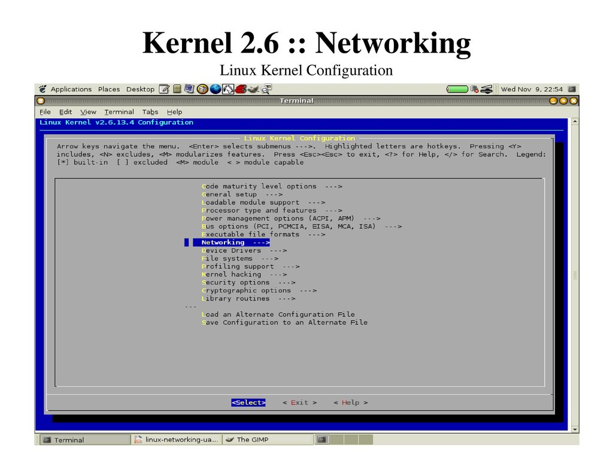Viewport: 613px width, 460px height.
Task: Open File systems submenu
Action: tap(239, 259)
